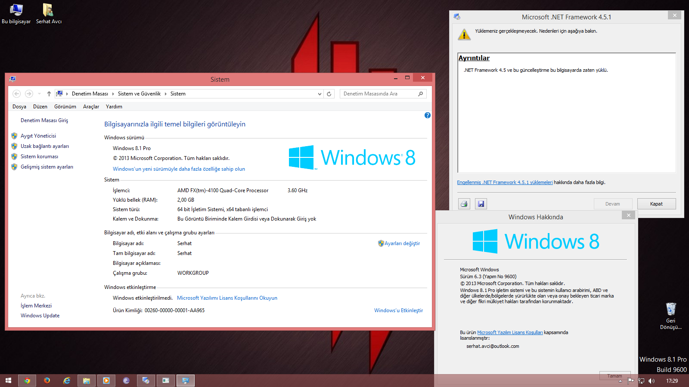The height and width of the screenshot is (387, 689).
Task: Expand arrow after Denetim Masası breadcrumb
Action: [113, 94]
